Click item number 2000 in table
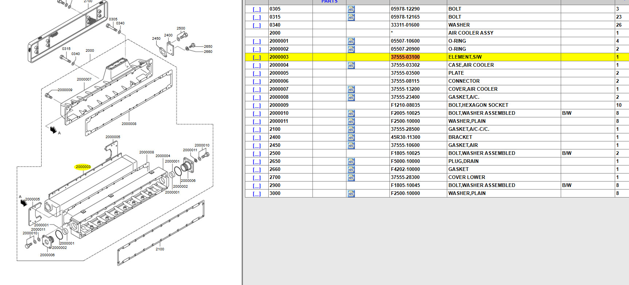629x285 pixels. tap(275, 33)
